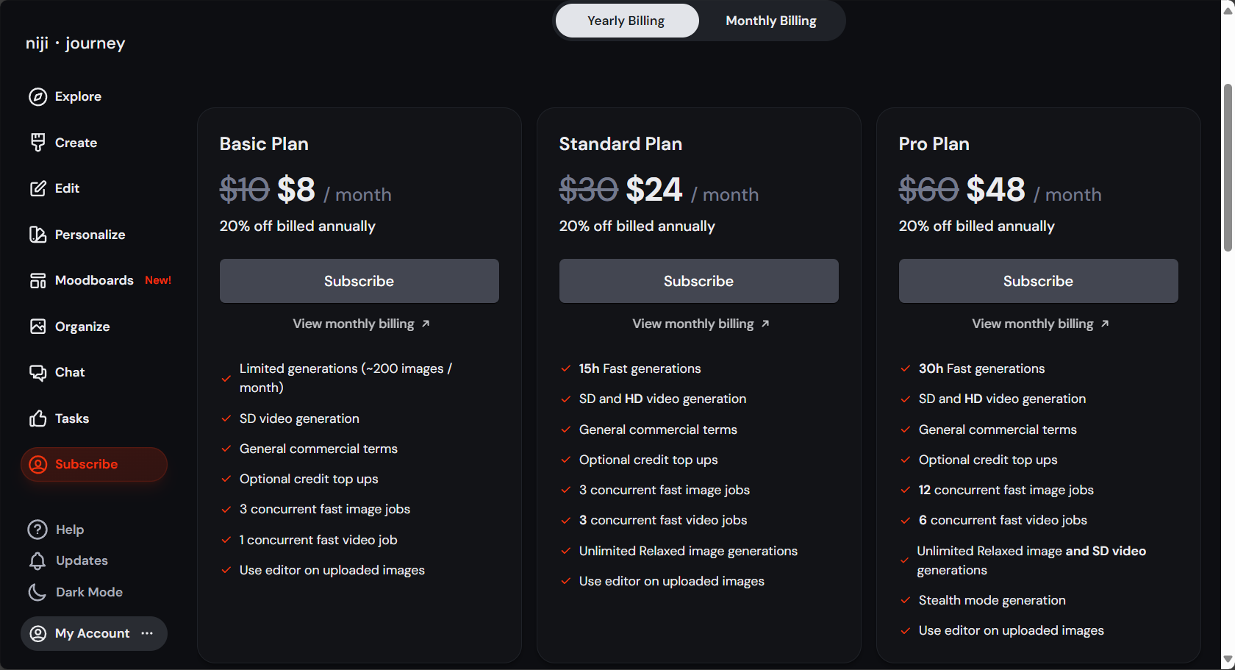The height and width of the screenshot is (670, 1235).
Task: Open the Organize image icon
Action: click(x=37, y=327)
